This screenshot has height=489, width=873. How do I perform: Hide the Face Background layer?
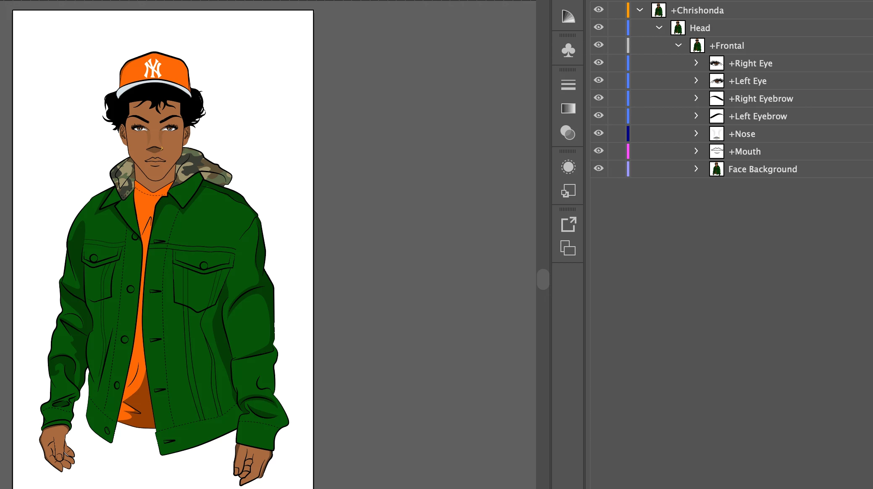599,168
